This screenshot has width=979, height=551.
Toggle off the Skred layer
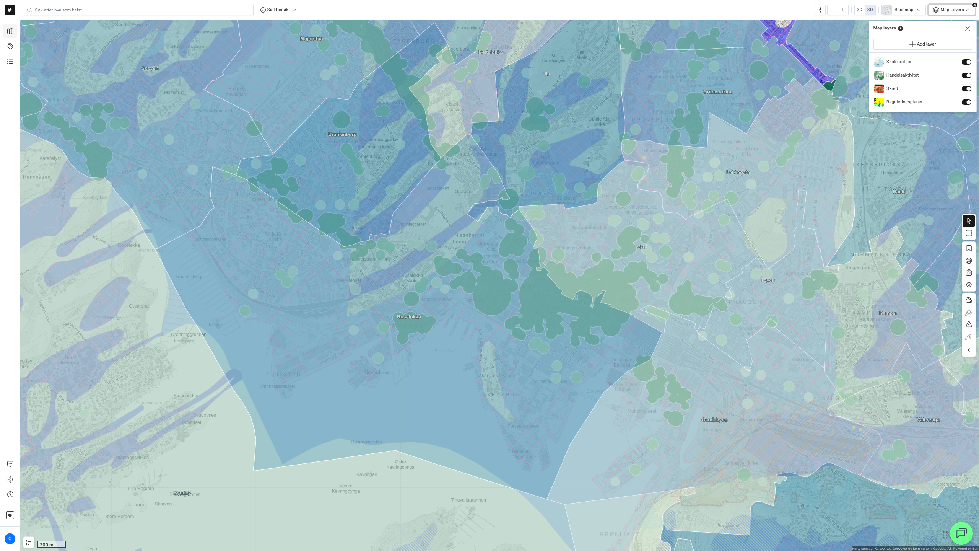coord(966,89)
